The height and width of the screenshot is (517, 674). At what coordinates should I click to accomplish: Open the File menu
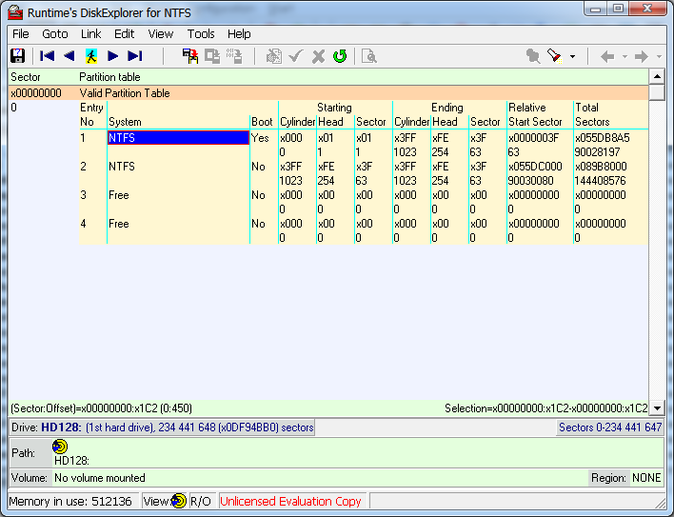[21, 34]
